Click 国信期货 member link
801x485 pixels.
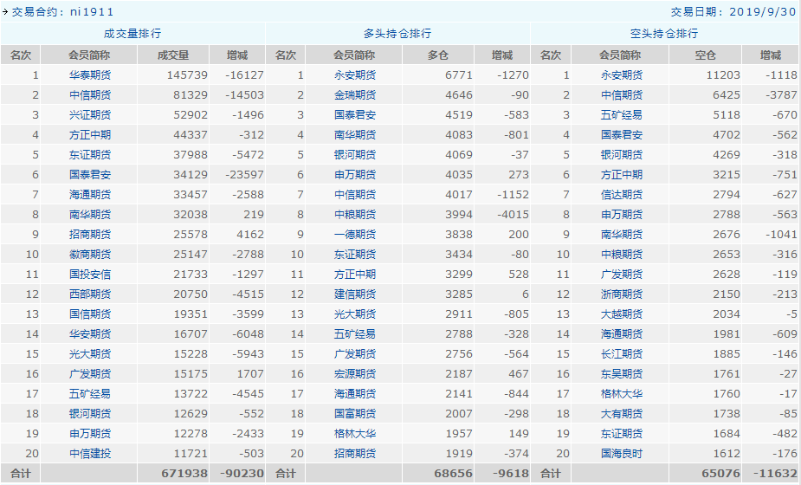pos(90,314)
